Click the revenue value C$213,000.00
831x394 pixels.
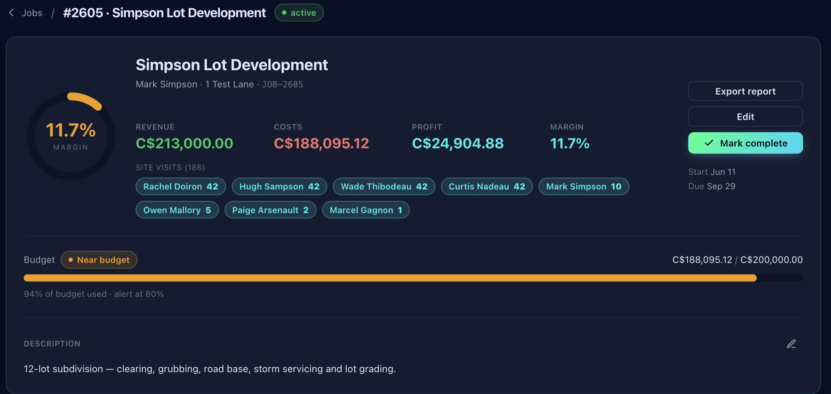pos(184,143)
